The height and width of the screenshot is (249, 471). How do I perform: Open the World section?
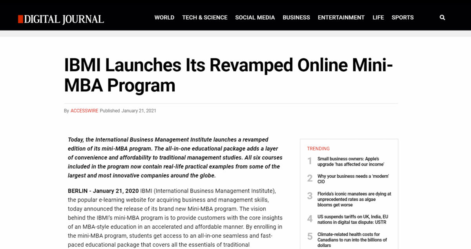coord(164,18)
